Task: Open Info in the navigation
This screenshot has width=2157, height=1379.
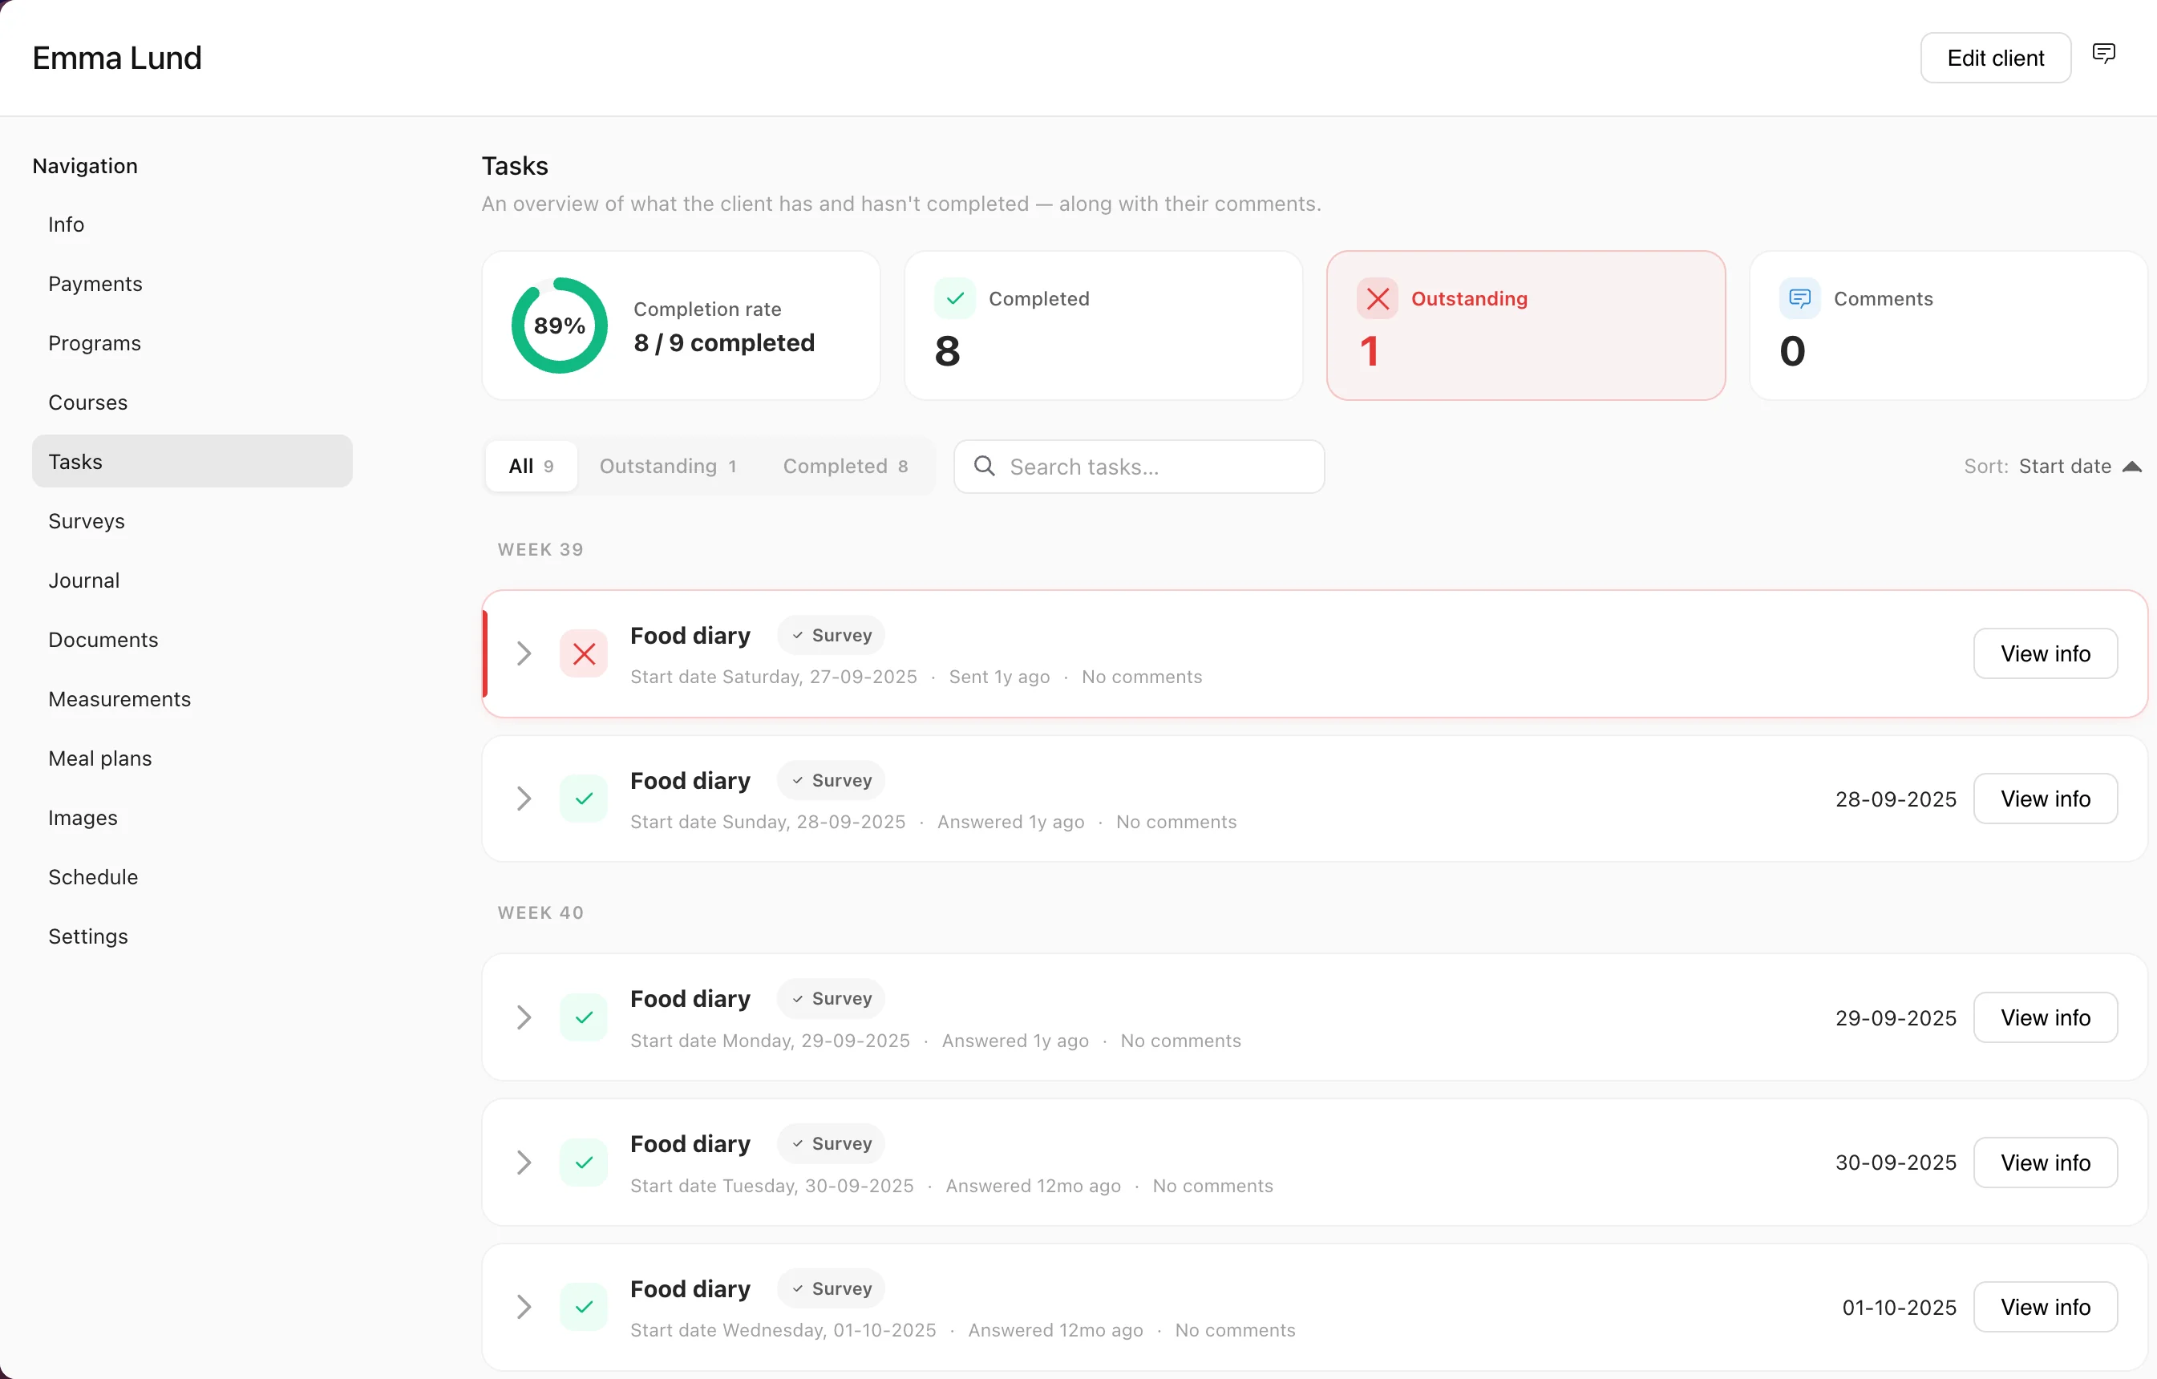Action: (x=67, y=224)
